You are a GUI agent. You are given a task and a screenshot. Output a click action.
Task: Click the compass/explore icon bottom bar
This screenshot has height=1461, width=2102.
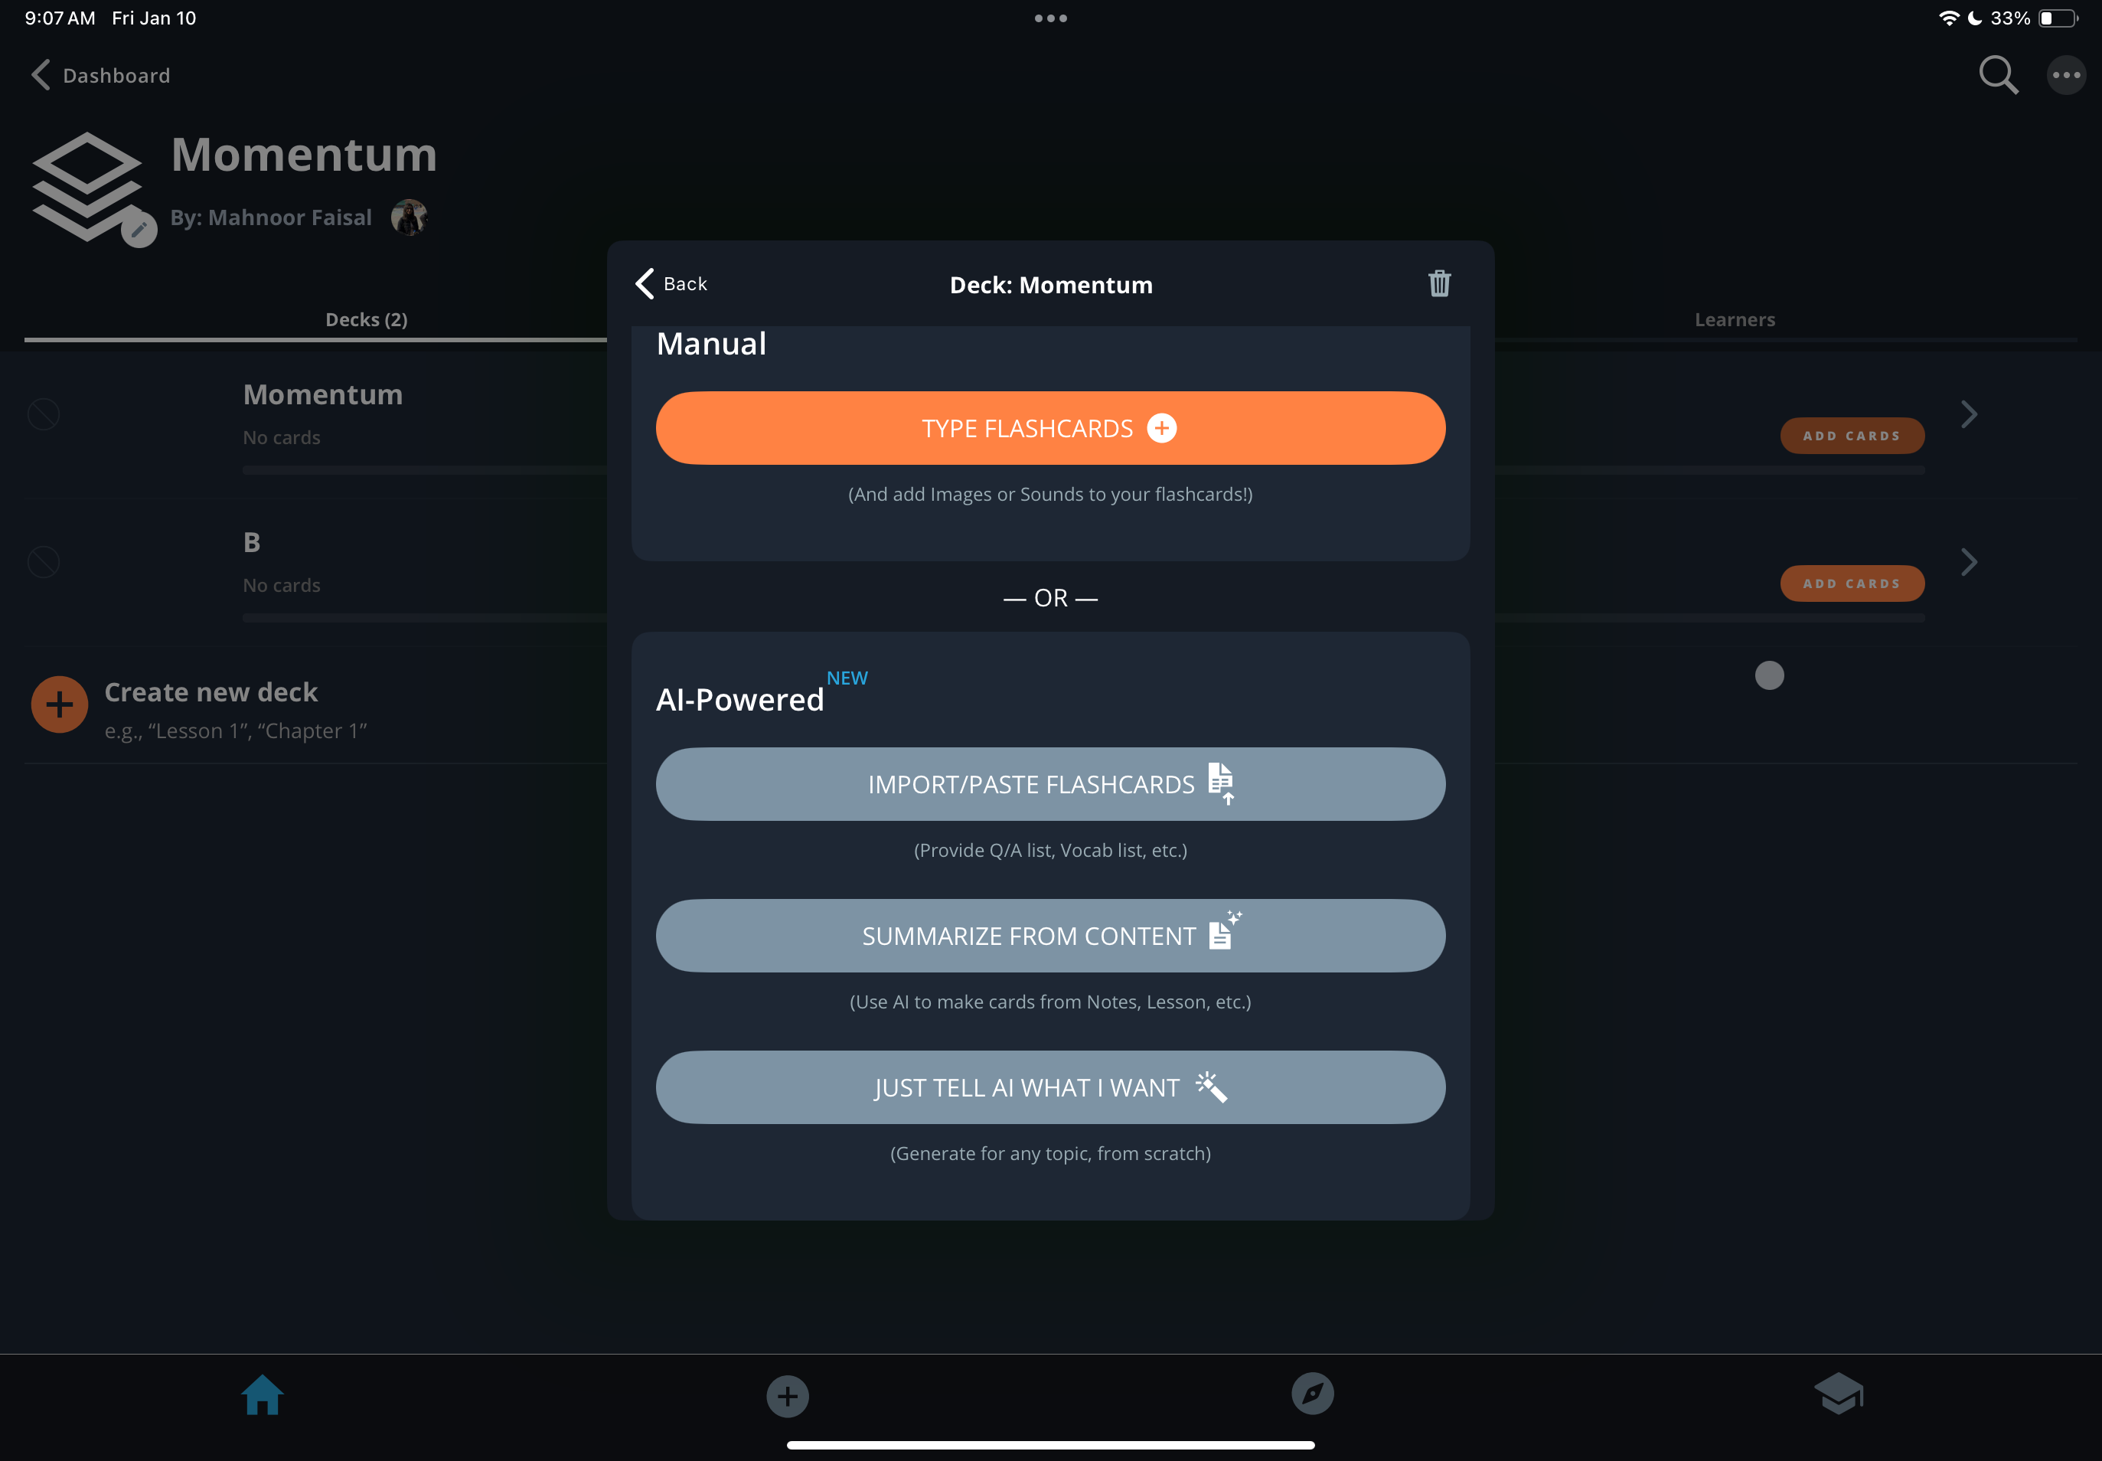1313,1392
